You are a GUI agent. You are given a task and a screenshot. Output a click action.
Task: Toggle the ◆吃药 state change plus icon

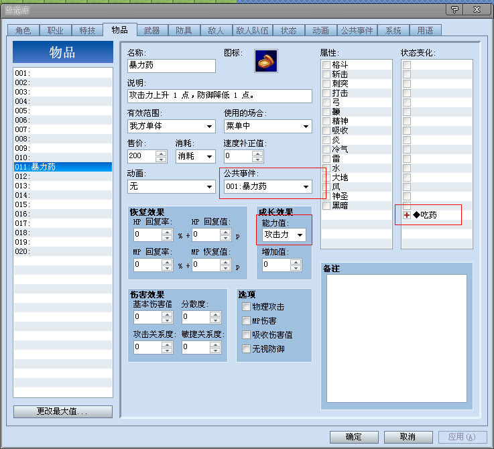click(x=407, y=215)
